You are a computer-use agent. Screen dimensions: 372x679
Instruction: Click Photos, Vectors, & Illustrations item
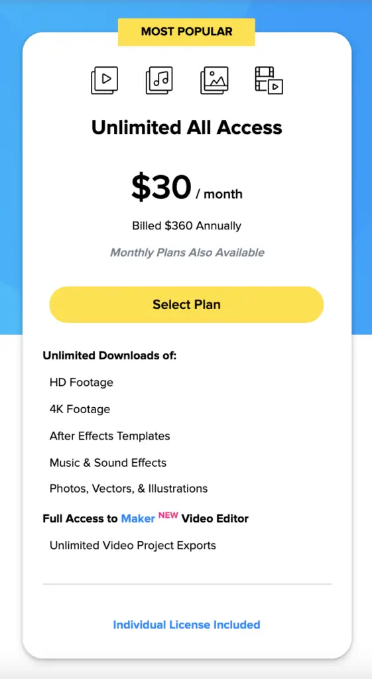(129, 489)
